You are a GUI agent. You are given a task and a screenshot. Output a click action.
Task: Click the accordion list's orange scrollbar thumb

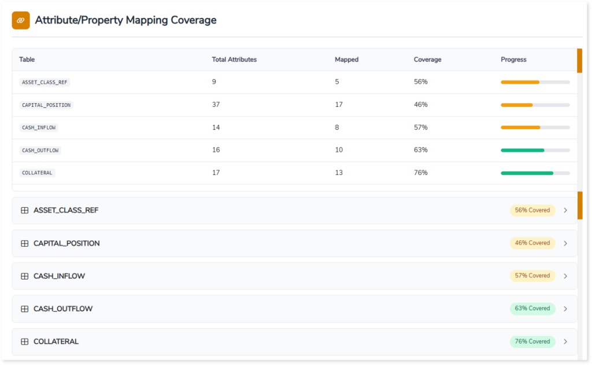coord(579,206)
